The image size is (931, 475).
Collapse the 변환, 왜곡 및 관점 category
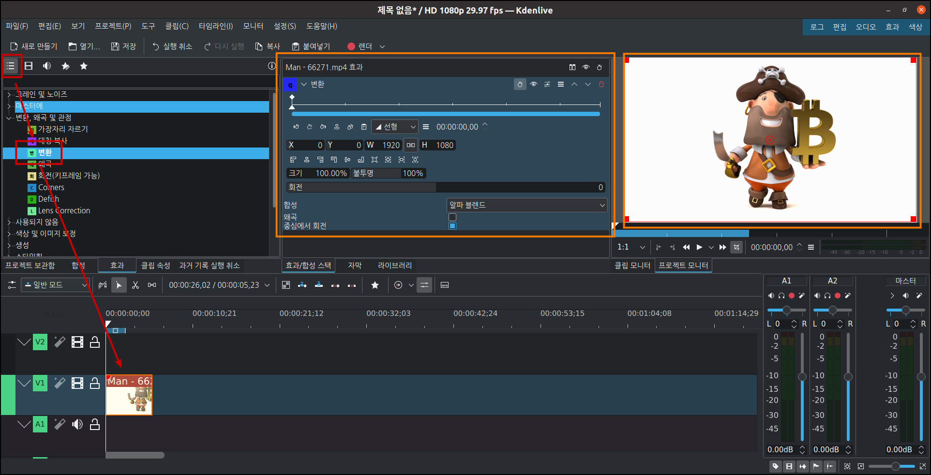tap(9, 118)
